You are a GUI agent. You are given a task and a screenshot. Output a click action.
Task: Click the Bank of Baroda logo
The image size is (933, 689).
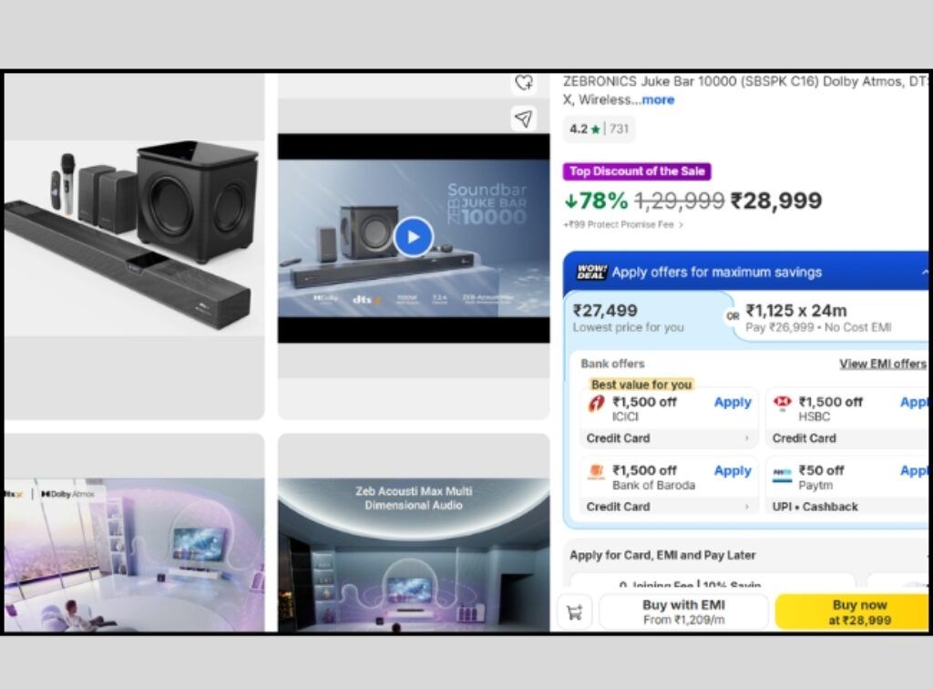coord(596,472)
